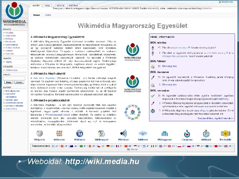The height and width of the screenshot is (179, 239).
Task: Open the Wikidézet sound-waves icon
Action: 123,134
